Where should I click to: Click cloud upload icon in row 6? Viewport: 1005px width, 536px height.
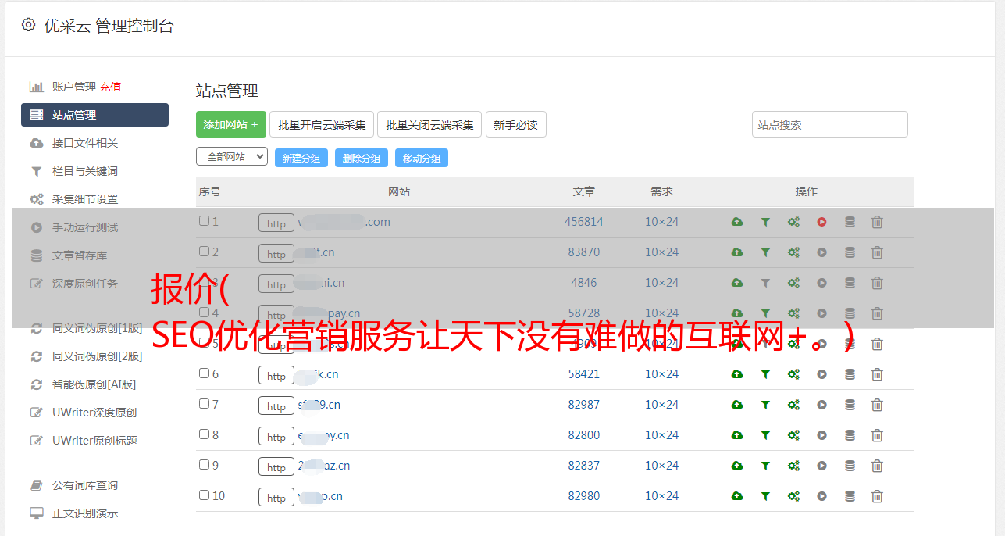[737, 374]
